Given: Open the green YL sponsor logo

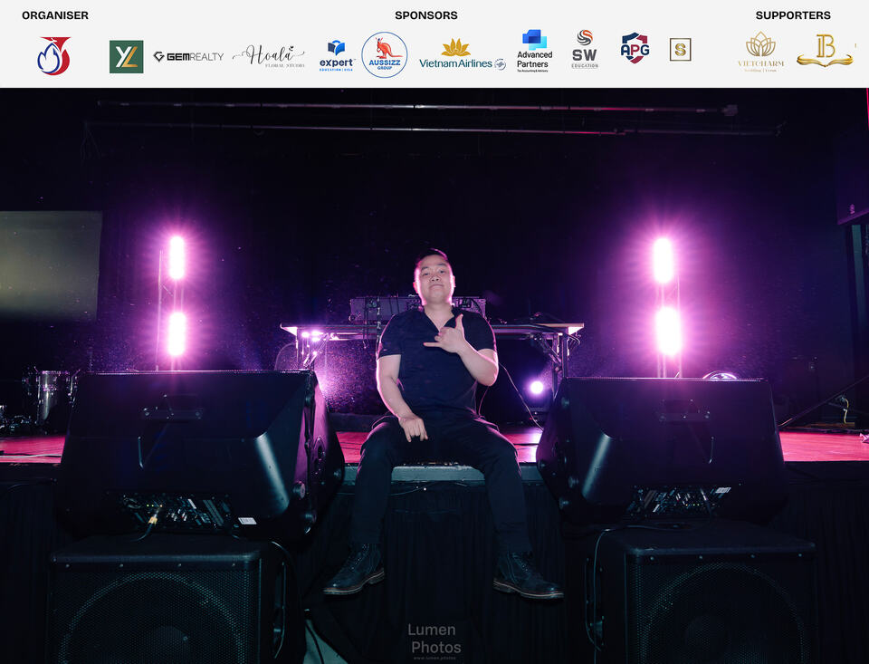Looking at the screenshot, I should click(127, 56).
